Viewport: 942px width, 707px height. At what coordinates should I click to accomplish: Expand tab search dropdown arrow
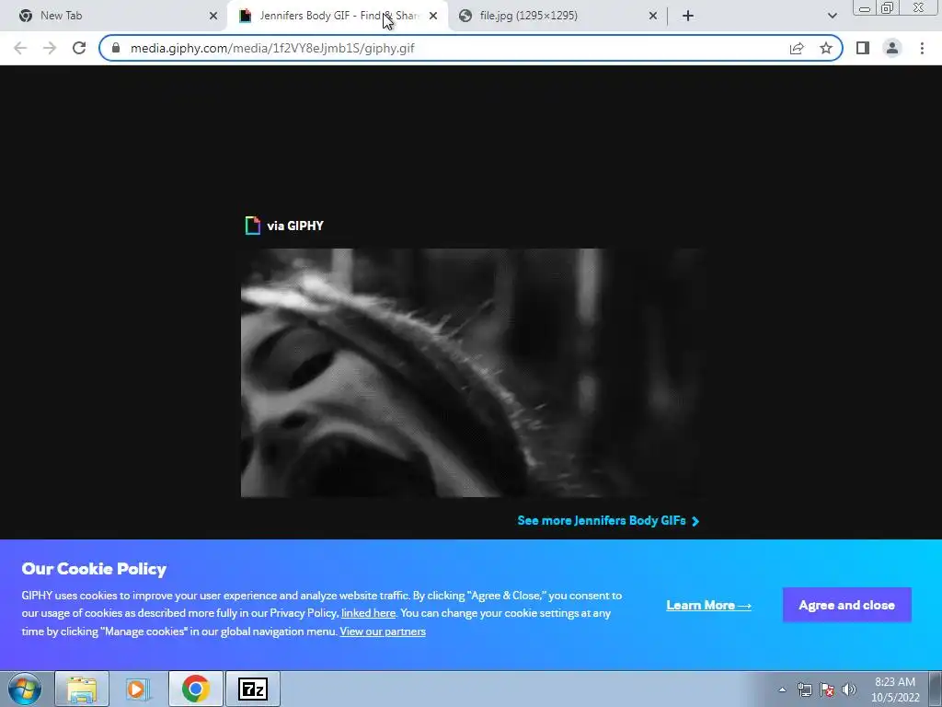pos(832,16)
